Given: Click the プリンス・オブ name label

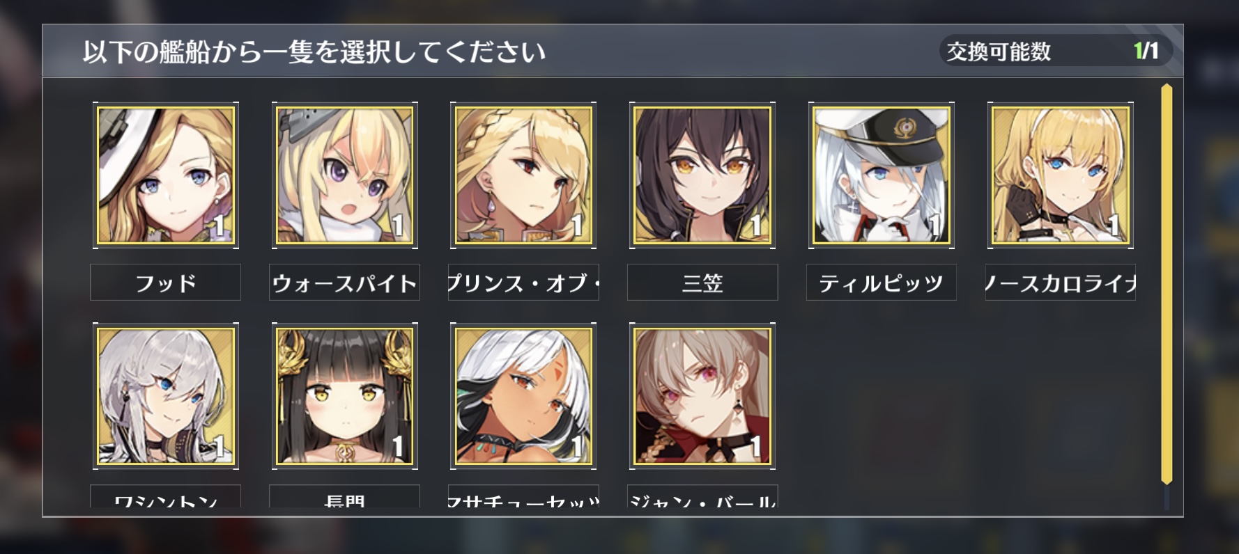Looking at the screenshot, I should click(523, 283).
